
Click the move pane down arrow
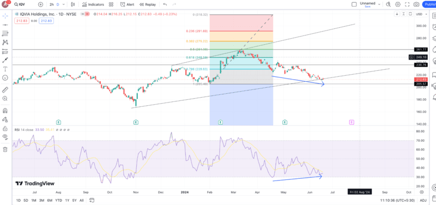click(x=397, y=14)
